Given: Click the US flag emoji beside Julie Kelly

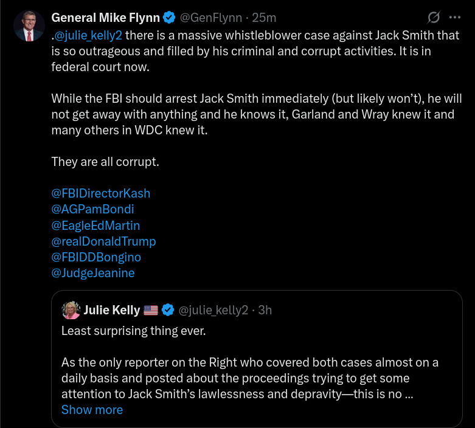Looking at the screenshot, I should (151, 310).
